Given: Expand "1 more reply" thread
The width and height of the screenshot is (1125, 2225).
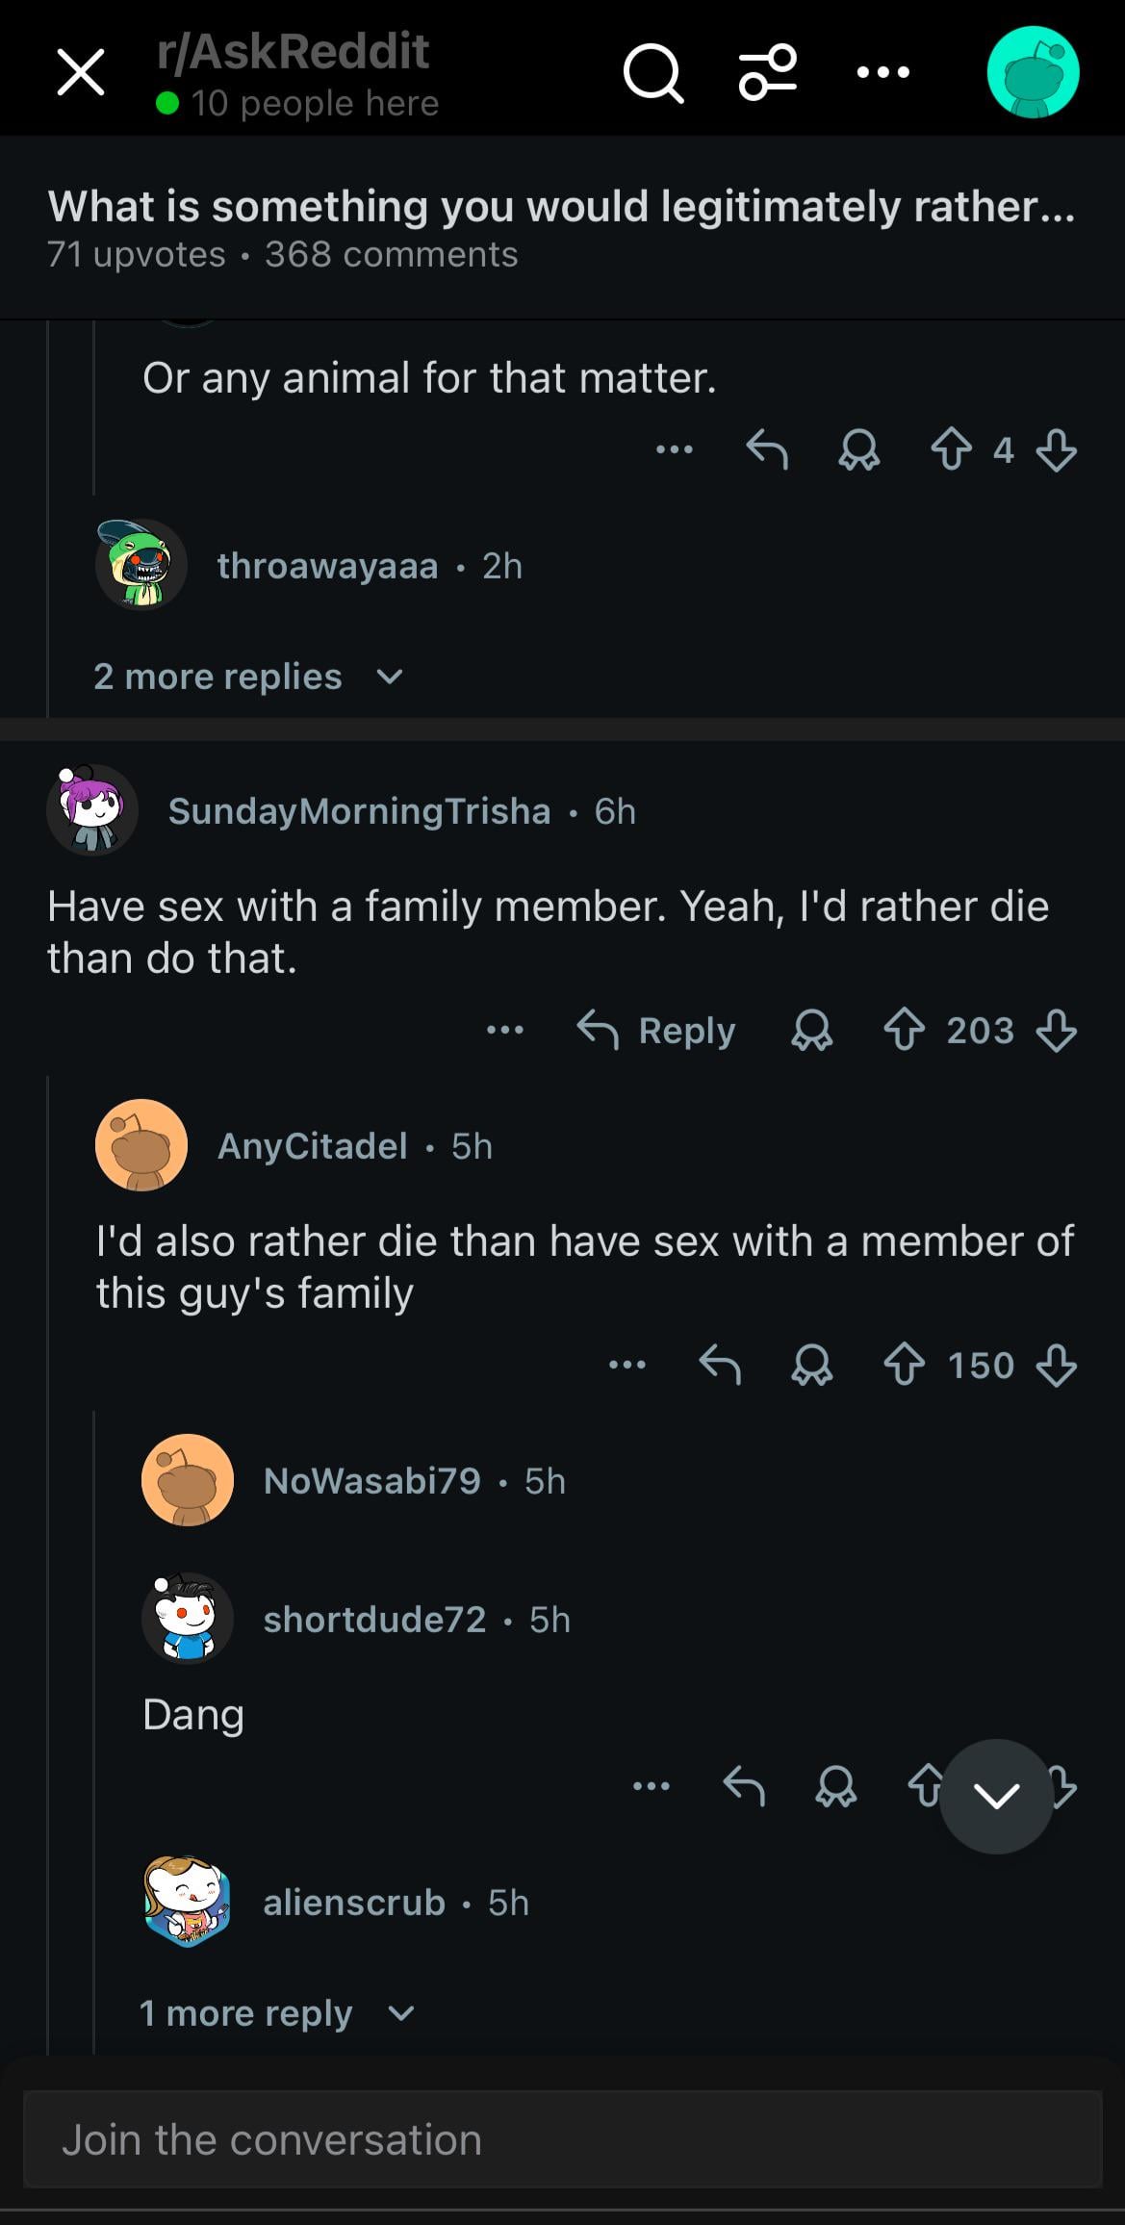Looking at the screenshot, I should point(276,2012).
